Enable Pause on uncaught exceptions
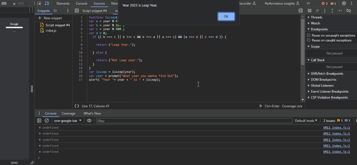Image resolution: width=357 pixels, height=165 pixels. click(309, 35)
